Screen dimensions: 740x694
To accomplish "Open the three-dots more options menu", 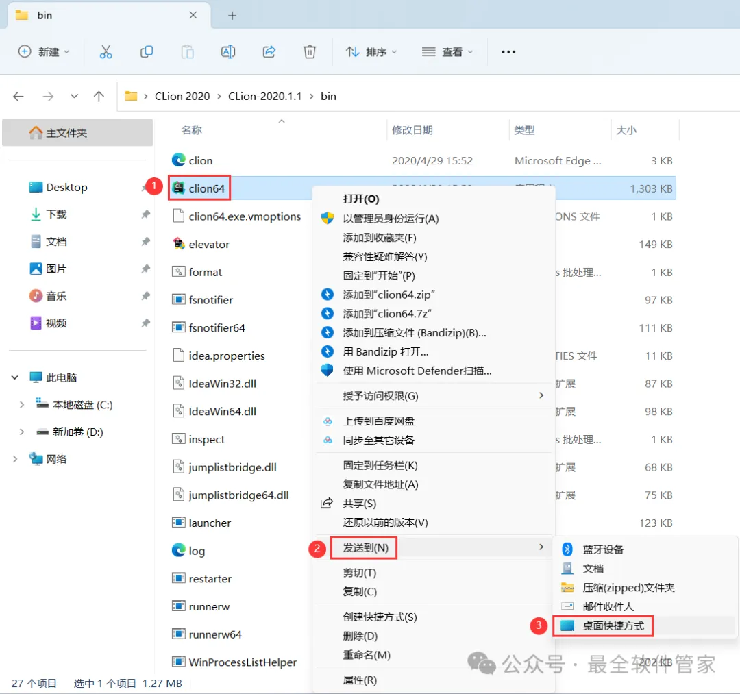I will [x=508, y=52].
